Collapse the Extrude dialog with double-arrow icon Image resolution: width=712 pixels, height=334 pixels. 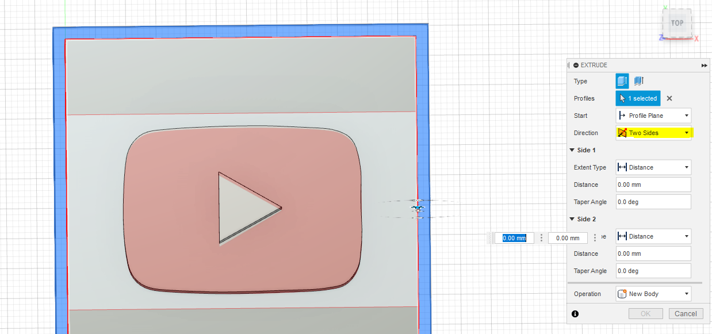(705, 66)
